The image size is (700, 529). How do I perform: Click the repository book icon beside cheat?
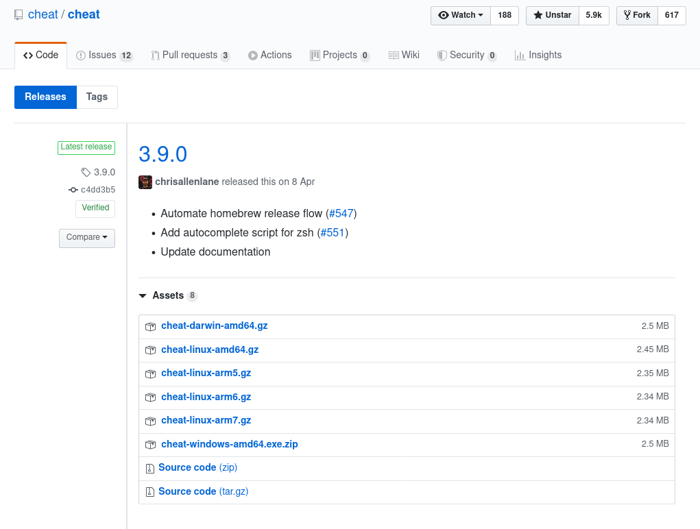click(x=19, y=15)
